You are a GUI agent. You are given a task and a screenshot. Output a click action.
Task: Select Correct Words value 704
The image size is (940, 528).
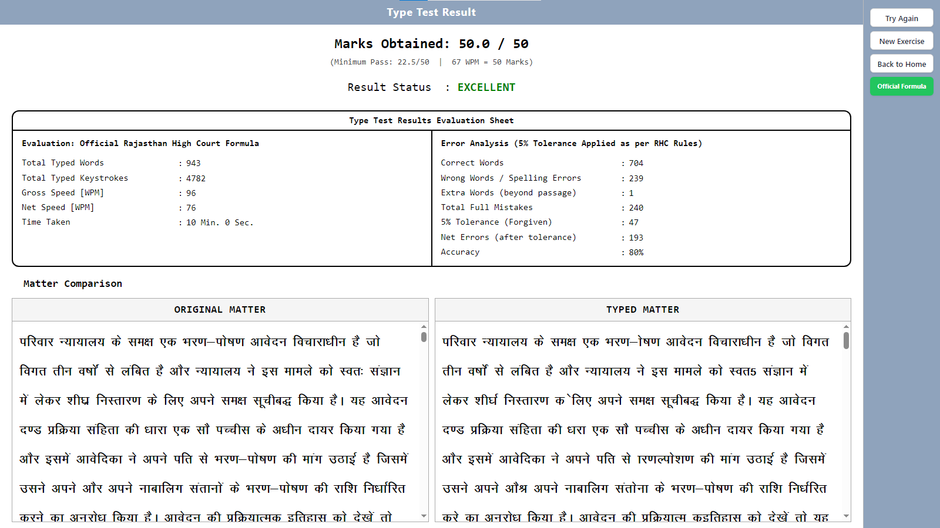[636, 163]
